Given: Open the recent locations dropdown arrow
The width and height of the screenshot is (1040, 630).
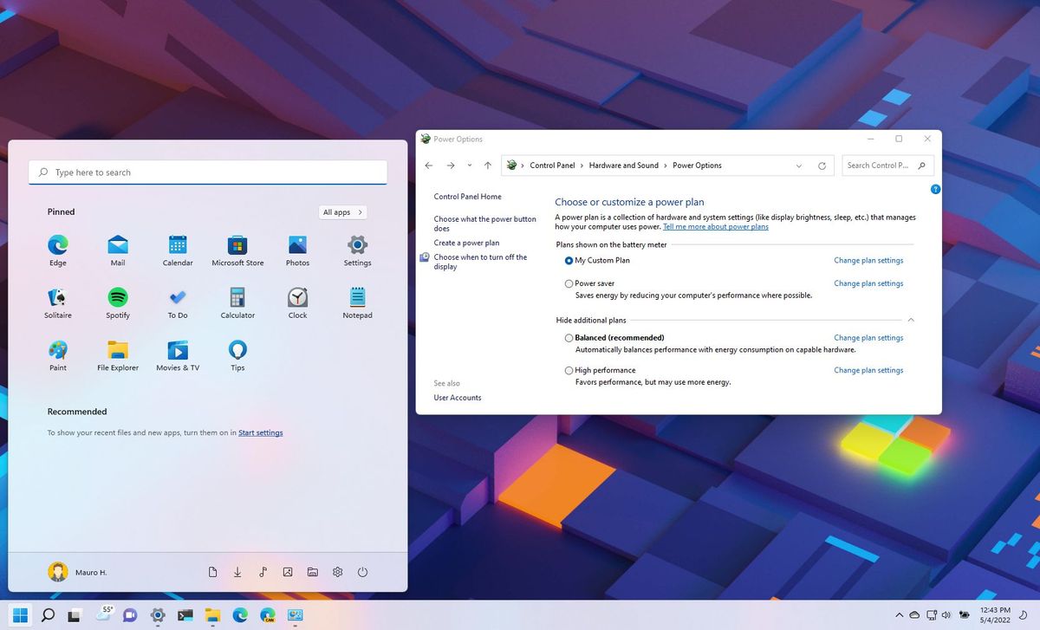Looking at the screenshot, I should (469, 166).
